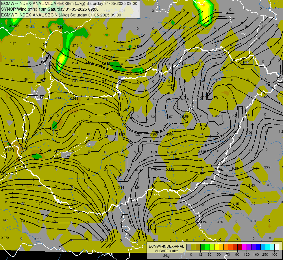Click the map value '131'
Viewport: 283px width, 260px height.
(28, 62)
